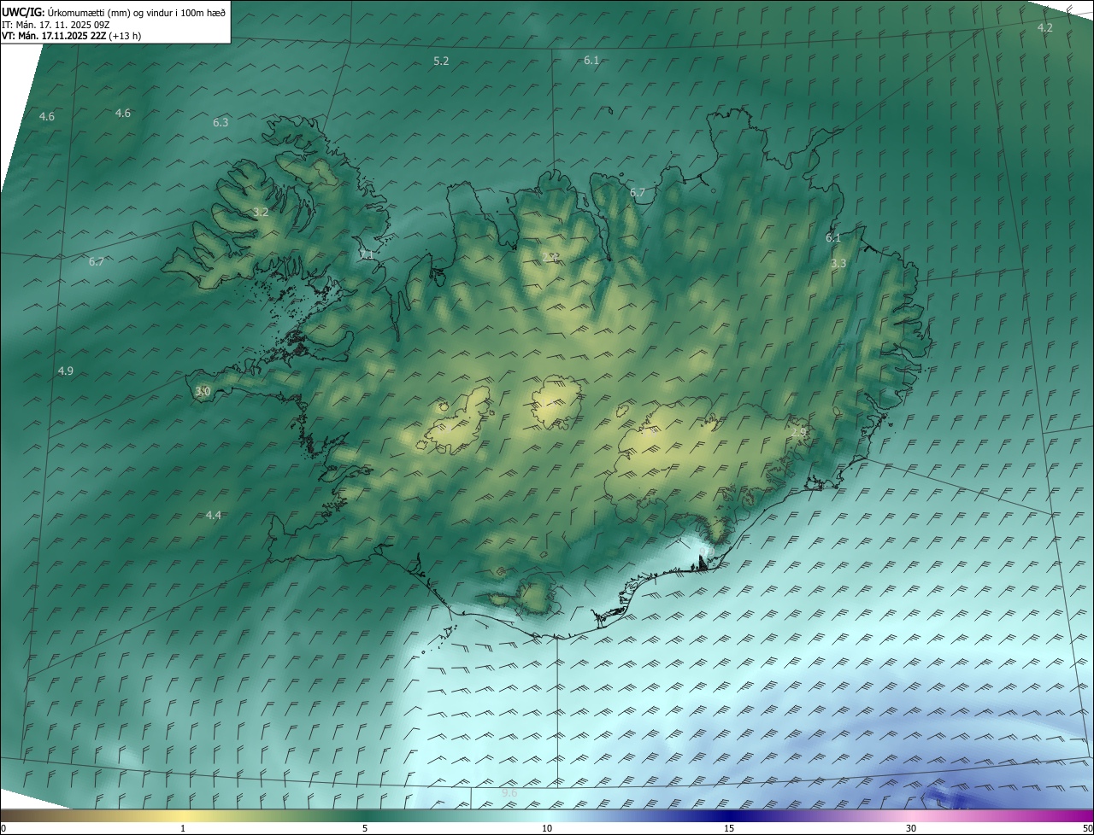
Task: Click the 6.7 value on the north coast bay
Action: 638,193
